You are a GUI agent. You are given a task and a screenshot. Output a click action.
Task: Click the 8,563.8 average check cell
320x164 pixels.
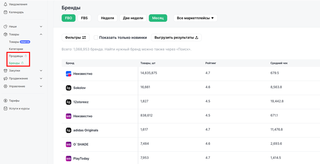coord(276,87)
